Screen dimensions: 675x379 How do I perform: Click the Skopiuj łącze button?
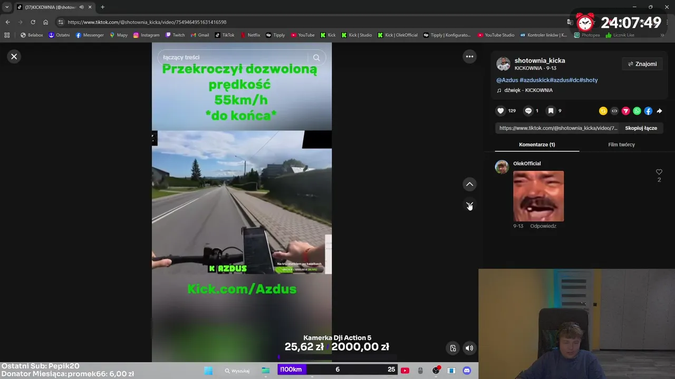(641, 128)
